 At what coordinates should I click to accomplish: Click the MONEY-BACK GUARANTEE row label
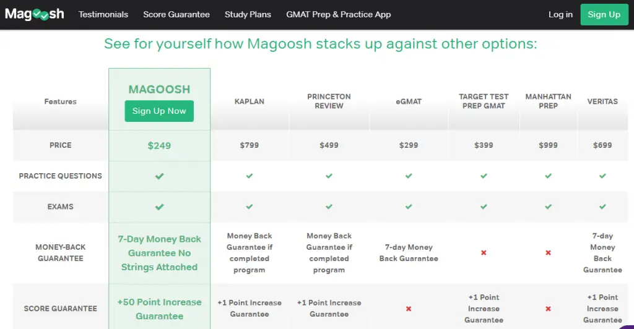click(60, 253)
